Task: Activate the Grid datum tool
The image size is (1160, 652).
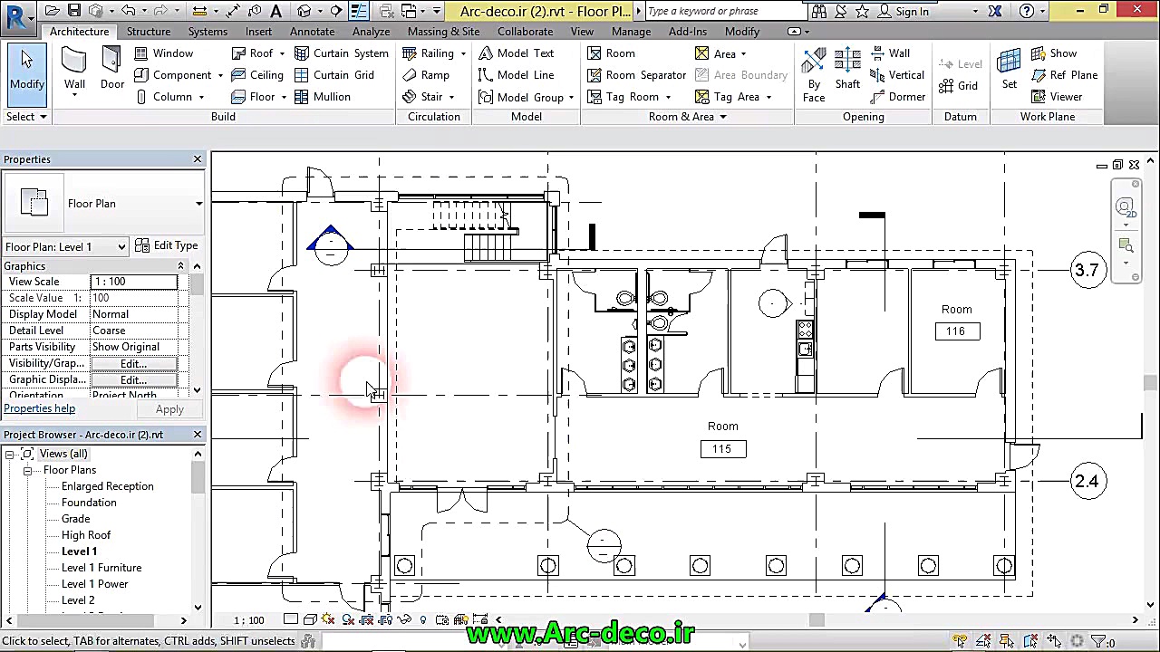Action: [959, 86]
